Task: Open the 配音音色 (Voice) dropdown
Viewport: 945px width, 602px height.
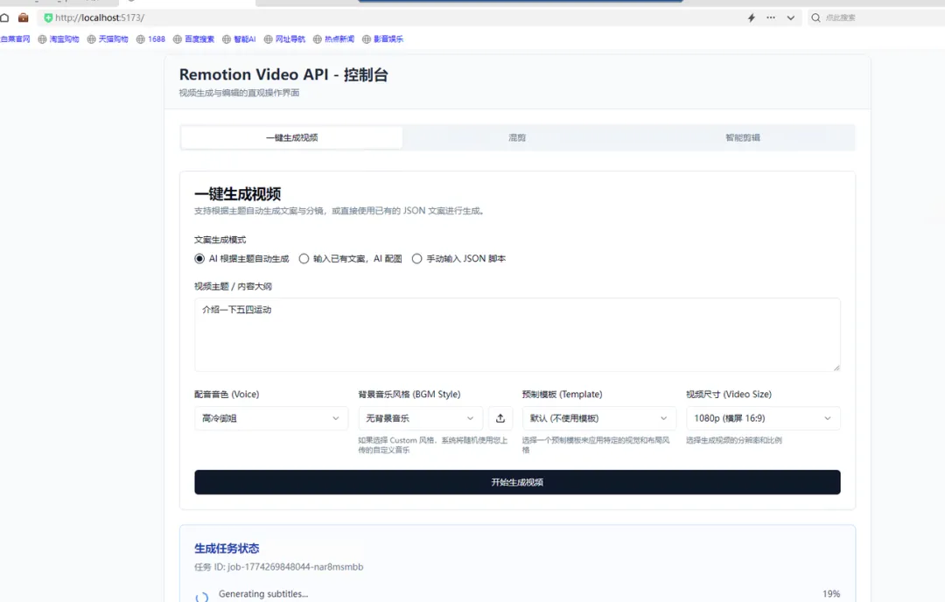Action: tap(271, 418)
